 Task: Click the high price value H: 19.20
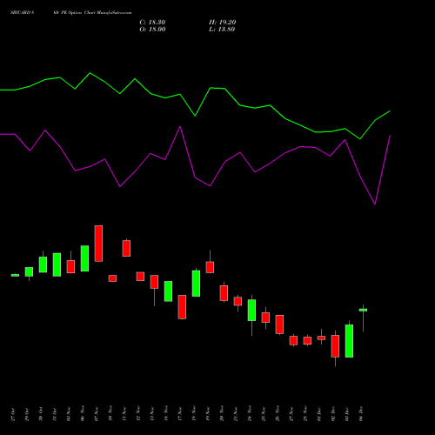pyautogui.click(x=223, y=23)
